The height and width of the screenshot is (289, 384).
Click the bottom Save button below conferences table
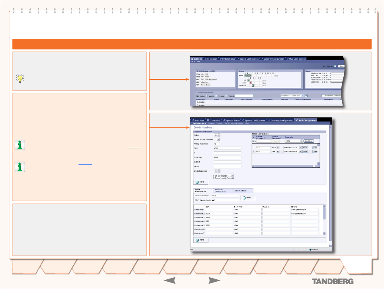(201, 240)
